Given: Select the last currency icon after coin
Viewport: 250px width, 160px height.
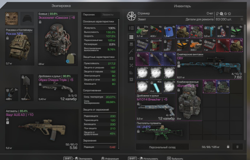Looking at the screenshot, I should (230, 14).
